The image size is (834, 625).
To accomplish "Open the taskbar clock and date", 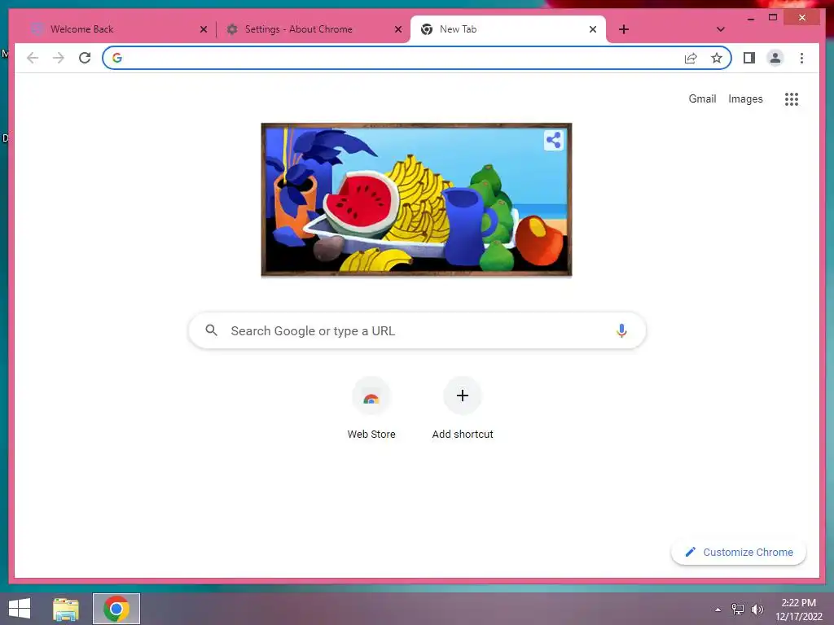I will click(798, 609).
